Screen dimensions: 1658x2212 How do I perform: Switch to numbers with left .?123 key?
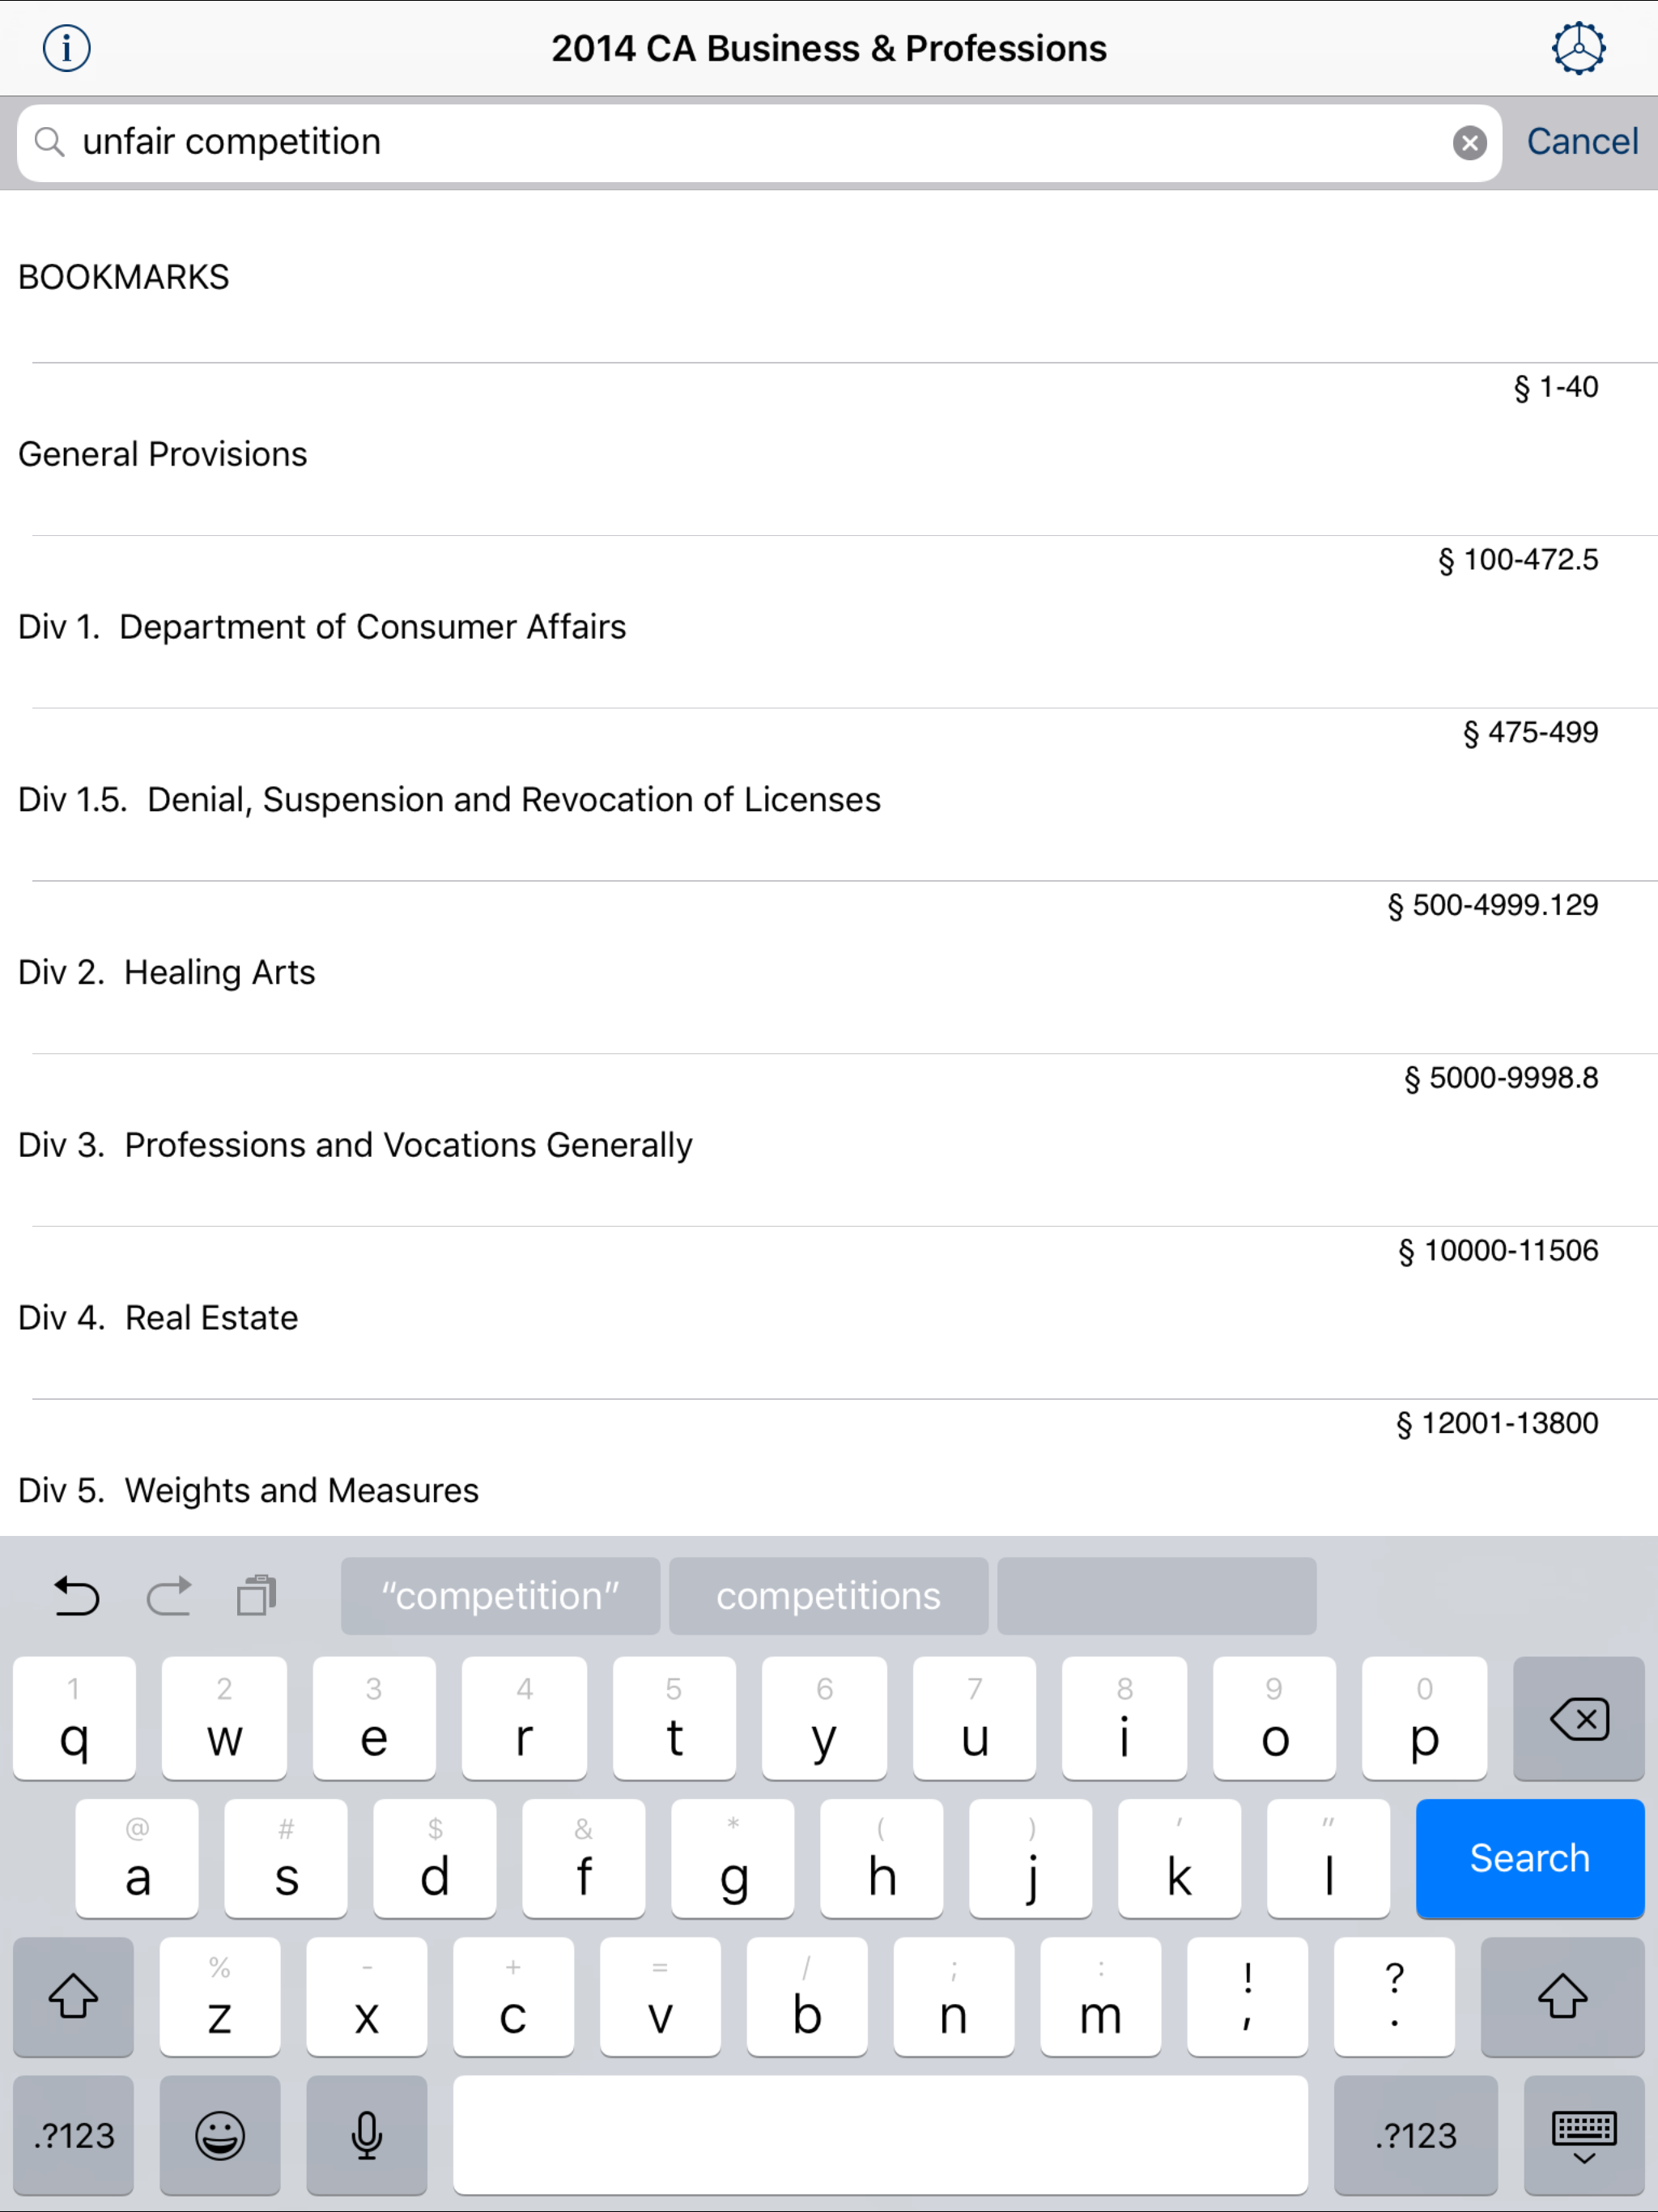tap(73, 2134)
